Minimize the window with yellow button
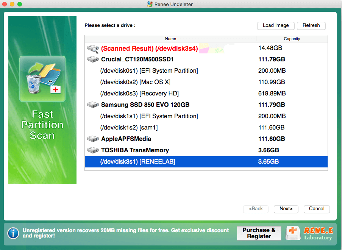This screenshot has height=250, width=342. [x=12, y=4]
